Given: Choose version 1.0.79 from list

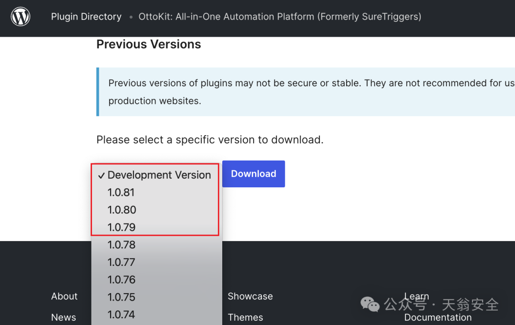Looking at the screenshot, I should point(157,227).
